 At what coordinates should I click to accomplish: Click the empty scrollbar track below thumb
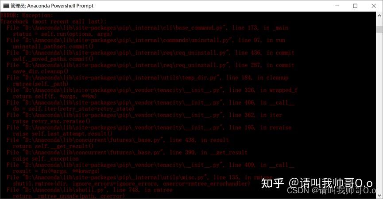[x=379, y=112]
